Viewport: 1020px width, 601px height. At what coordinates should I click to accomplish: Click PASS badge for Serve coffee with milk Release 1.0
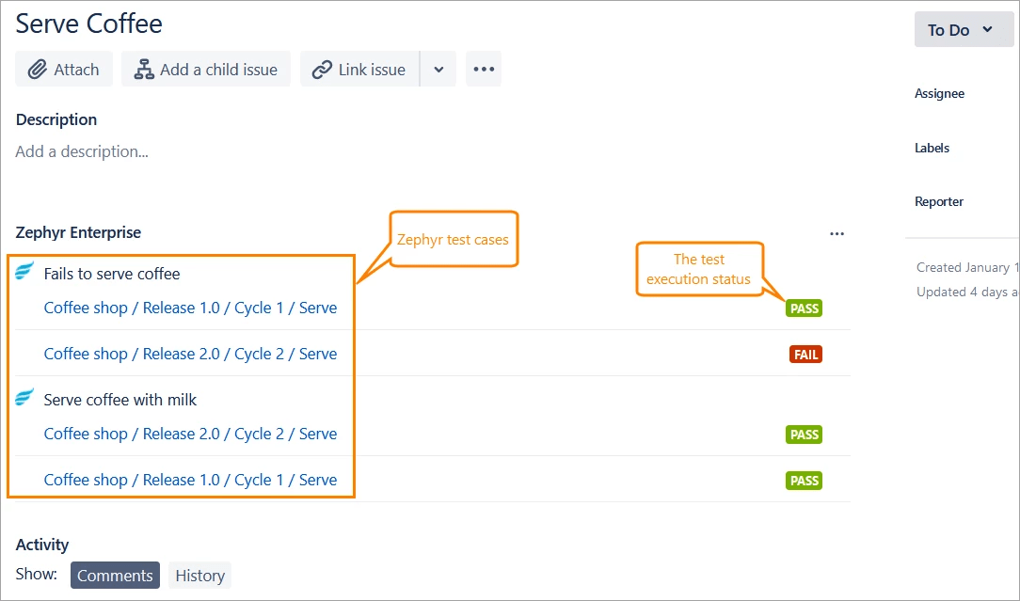coord(804,481)
